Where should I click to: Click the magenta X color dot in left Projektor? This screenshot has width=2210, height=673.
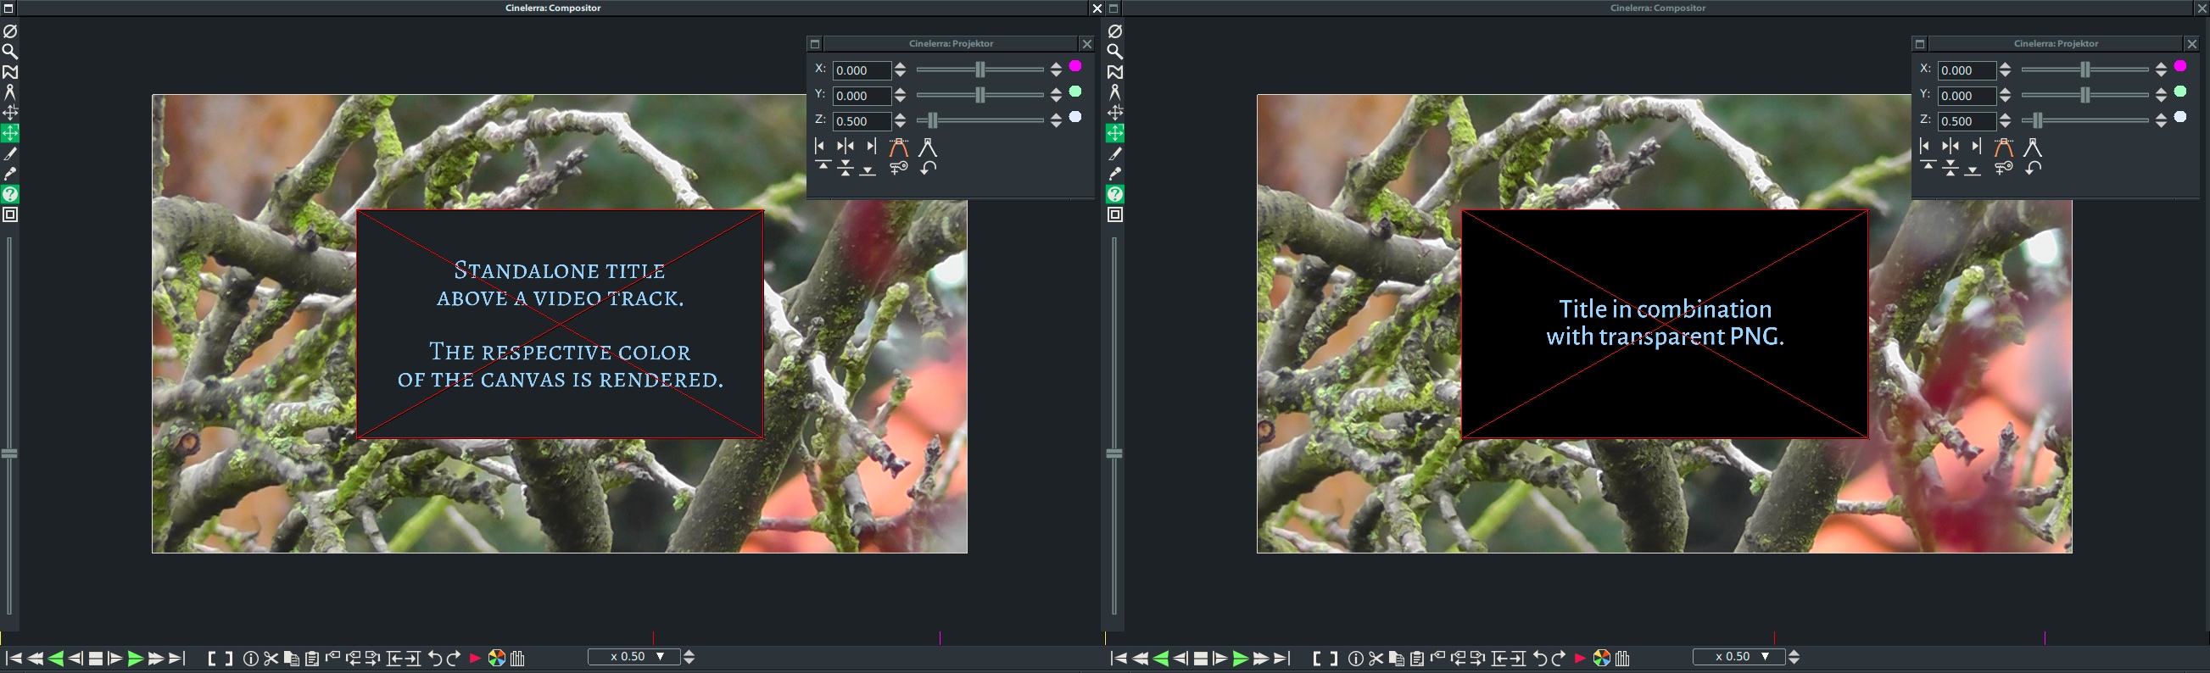tap(1075, 67)
